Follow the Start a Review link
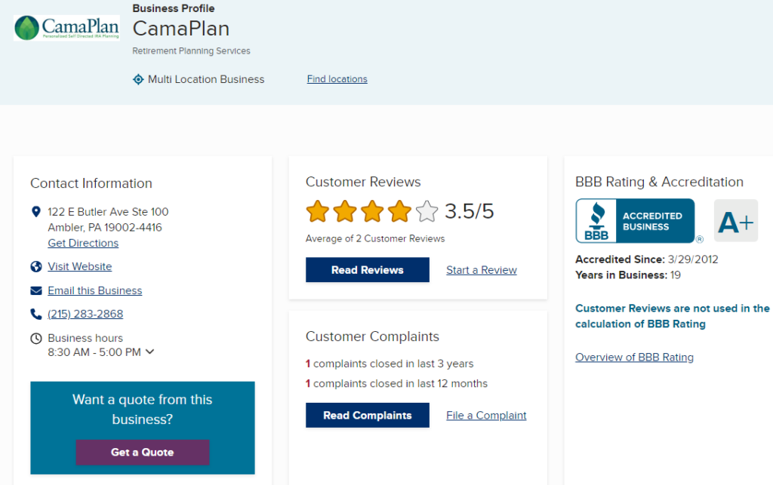Viewport: 773px width, 485px height. point(482,270)
